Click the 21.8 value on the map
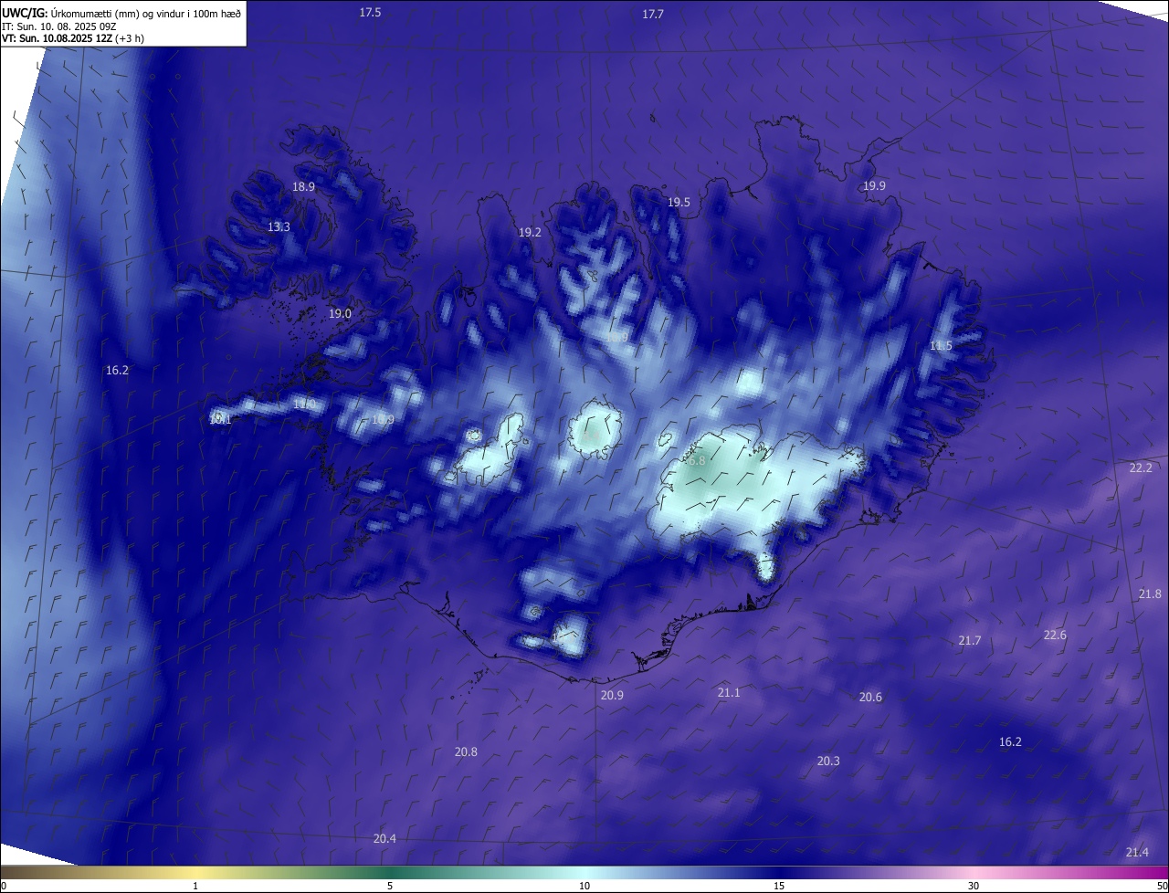The height and width of the screenshot is (893, 1169). pos(1150,594)
